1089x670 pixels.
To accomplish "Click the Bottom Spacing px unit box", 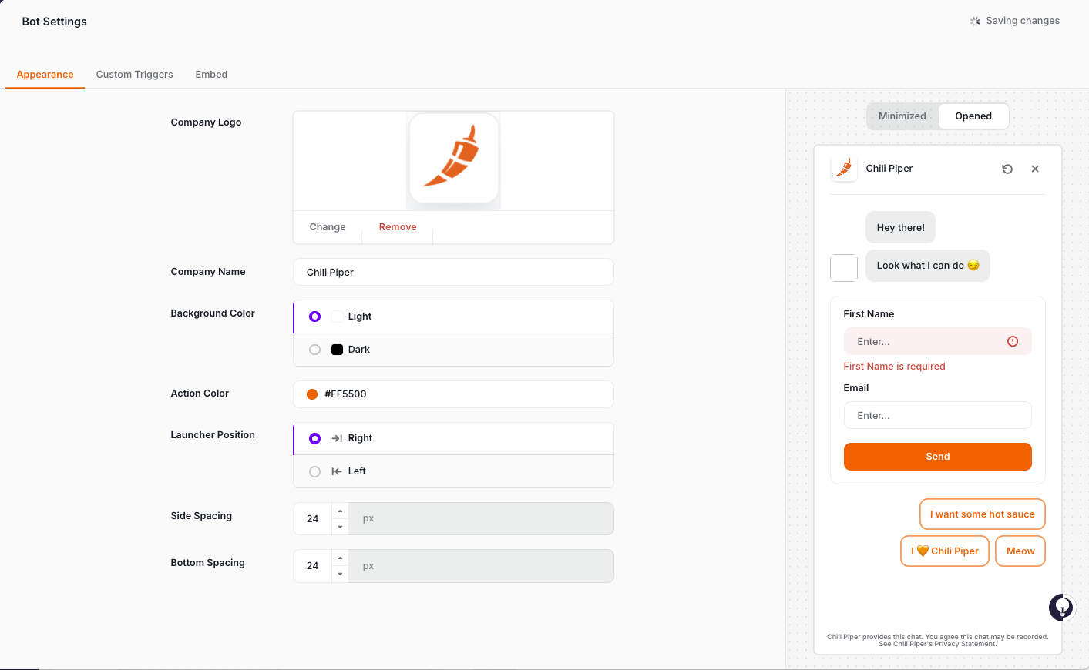I will tap(481, 566).
